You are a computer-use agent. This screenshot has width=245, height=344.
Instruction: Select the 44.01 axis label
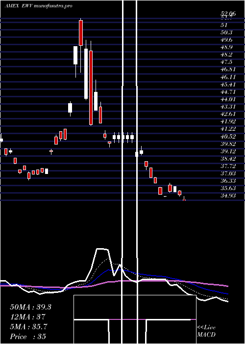click(228, 99)
